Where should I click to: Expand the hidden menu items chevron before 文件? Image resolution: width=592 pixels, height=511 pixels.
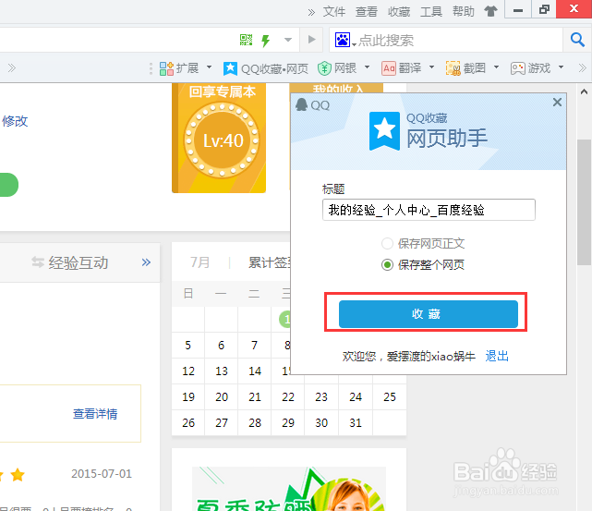pos(311,12)
